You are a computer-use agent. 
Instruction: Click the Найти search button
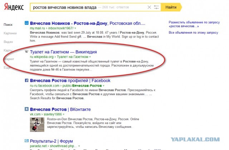pyautogui.click(x=171, y=7)
